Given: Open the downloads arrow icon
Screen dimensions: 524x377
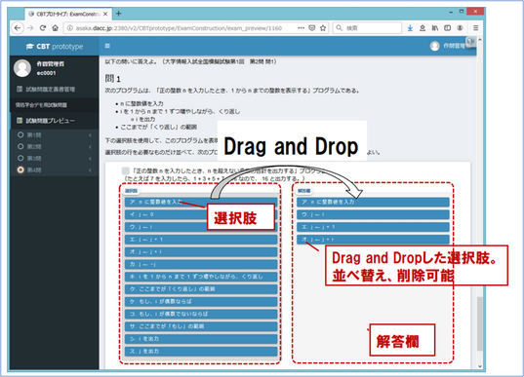Looking at the screenshot, I should (x=410, y=28).
